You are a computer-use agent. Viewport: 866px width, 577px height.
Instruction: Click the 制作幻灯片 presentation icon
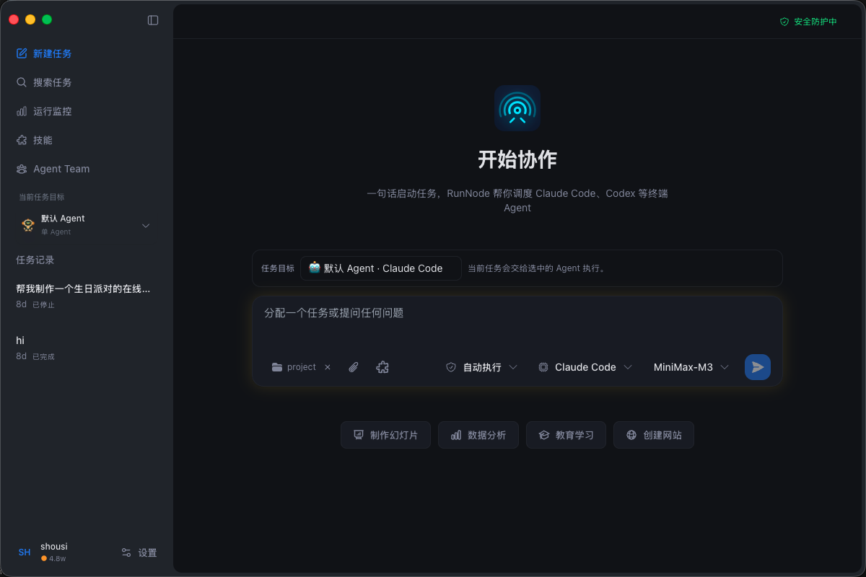point(358,435)
